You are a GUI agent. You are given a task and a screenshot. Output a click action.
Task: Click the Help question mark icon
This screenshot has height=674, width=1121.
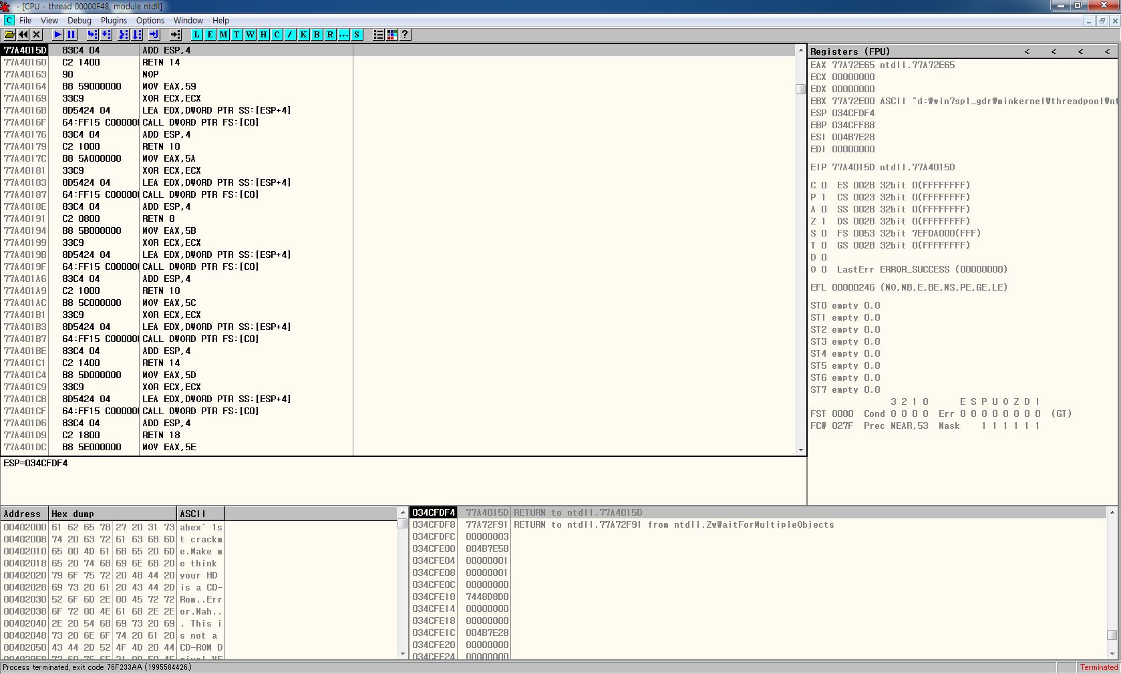(x=405, y=35)
